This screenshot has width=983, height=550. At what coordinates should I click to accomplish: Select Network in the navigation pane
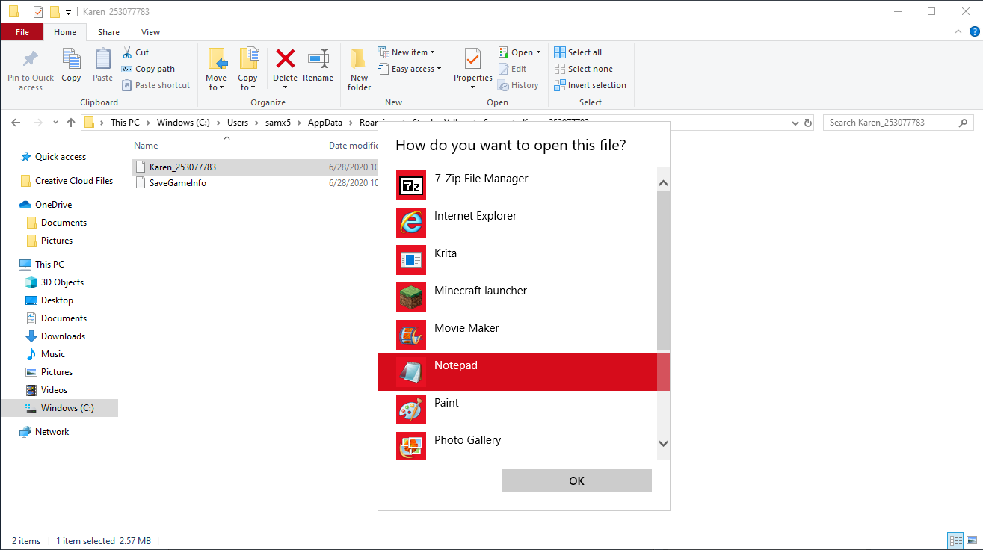pyautogui.click(x=52, y=432)
